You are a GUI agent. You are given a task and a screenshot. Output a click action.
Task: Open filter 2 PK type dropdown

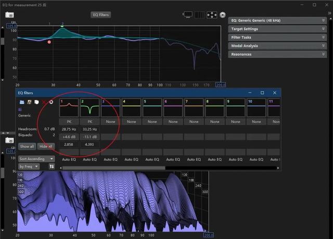point(90,122)
